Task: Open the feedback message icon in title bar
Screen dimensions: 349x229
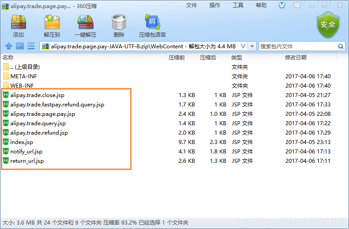Action: coord(297,5)
